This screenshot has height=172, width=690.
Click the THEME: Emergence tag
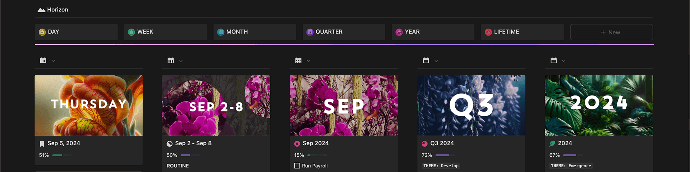(x=571, y=166)
